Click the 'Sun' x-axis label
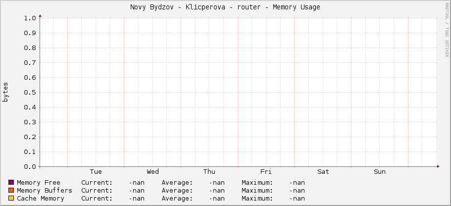 [380, 172]
